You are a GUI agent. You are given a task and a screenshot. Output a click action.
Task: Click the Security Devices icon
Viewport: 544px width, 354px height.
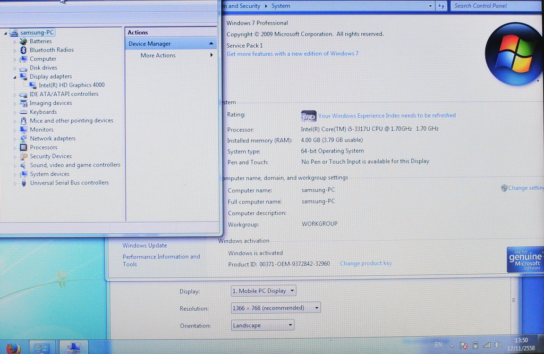point(23,156)
